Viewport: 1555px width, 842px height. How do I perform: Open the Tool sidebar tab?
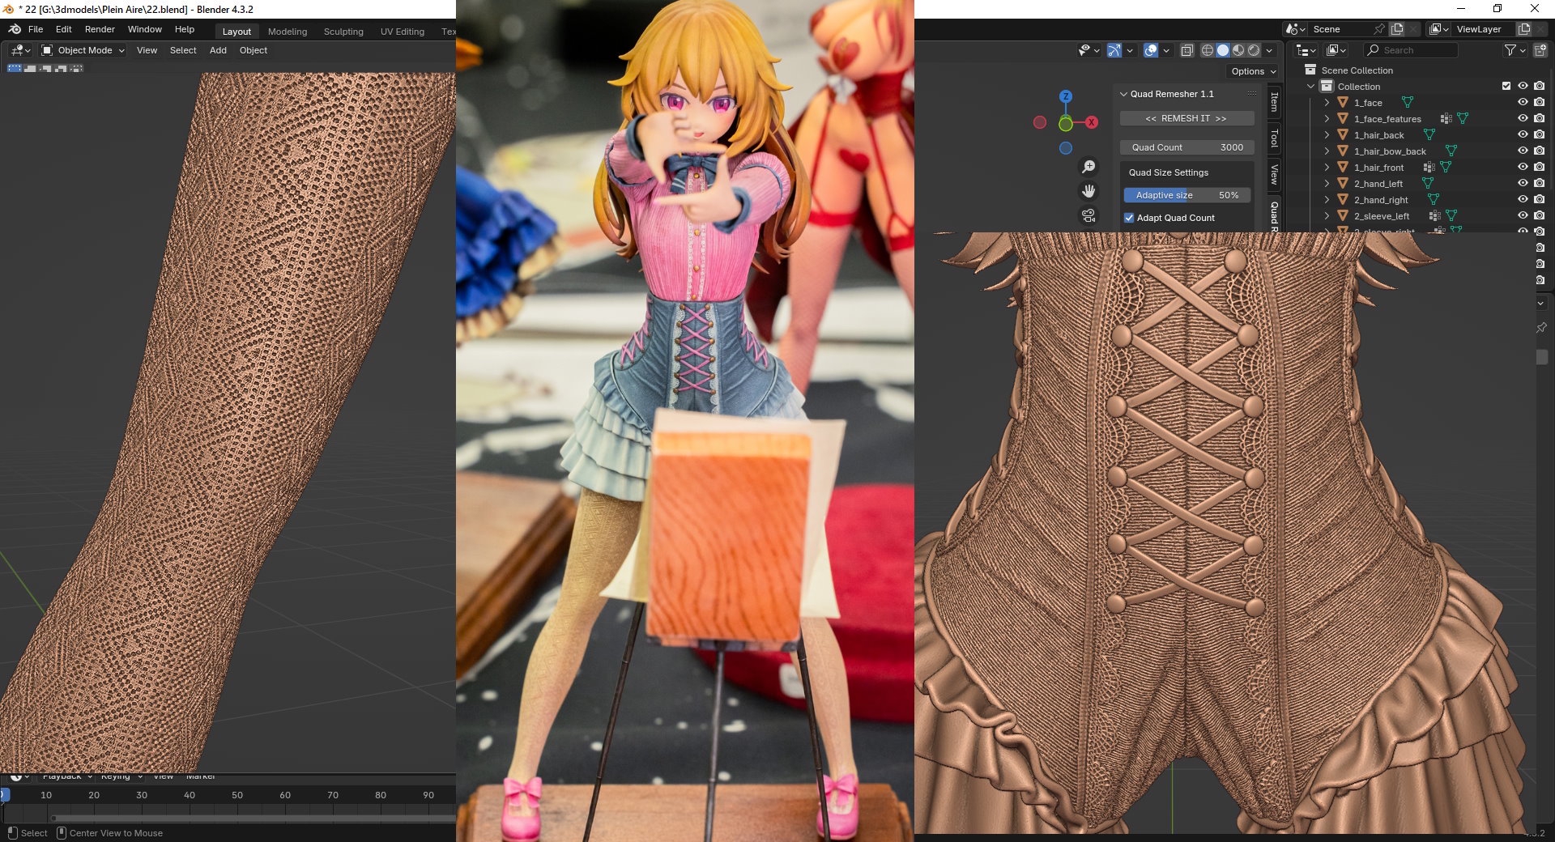[1274, 138]
